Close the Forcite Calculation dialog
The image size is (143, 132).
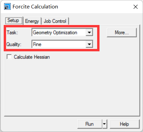136,7
